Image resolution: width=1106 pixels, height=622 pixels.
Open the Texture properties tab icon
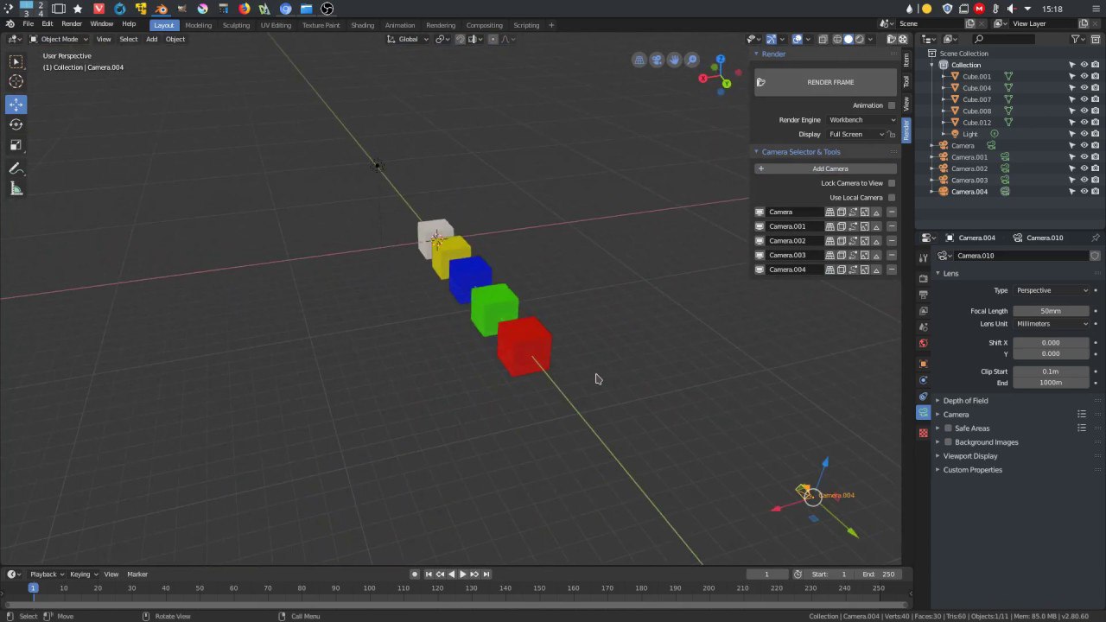tap(923, 433)
